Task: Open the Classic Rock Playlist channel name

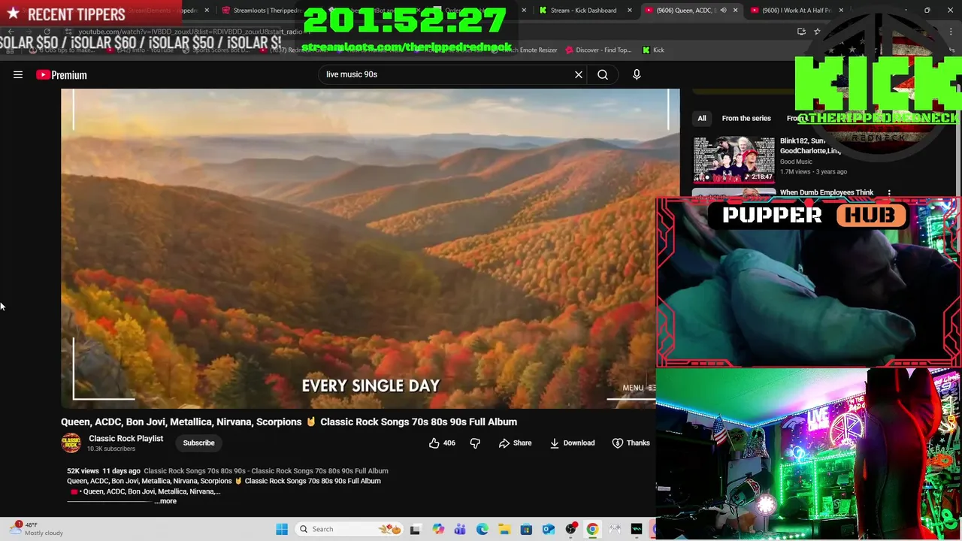Action: coord(126,439)
